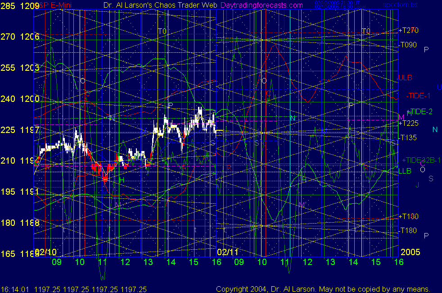Click the blue U planet letter beside the chart
442x293 pixels.
(x=439, y=87)
